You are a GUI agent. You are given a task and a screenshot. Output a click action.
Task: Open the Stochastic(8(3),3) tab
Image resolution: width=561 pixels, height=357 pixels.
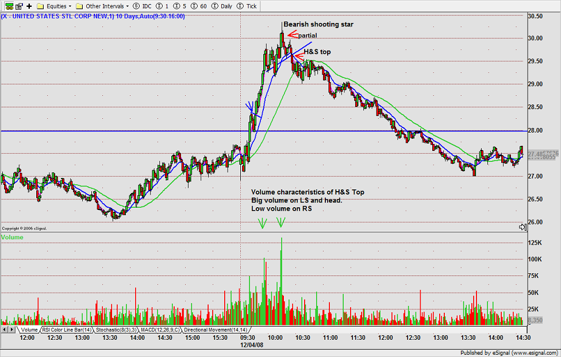(x=116, y=330)
